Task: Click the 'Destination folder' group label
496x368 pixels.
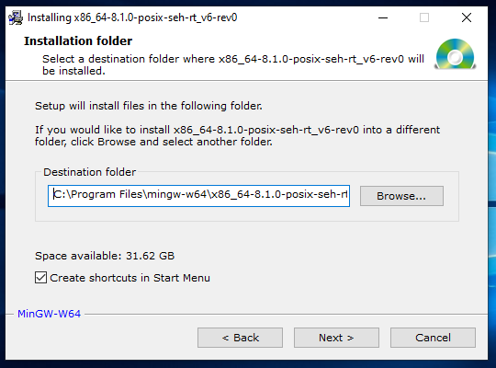Action: (89, 172)
